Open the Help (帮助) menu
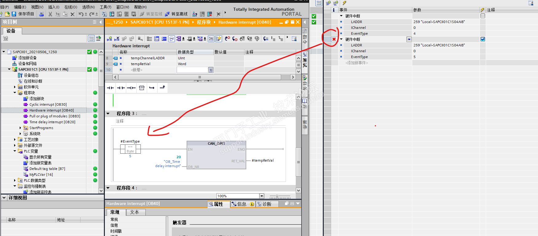Viewport: 538px width, 236px height. pyautogui.click(x=140, y=7)
